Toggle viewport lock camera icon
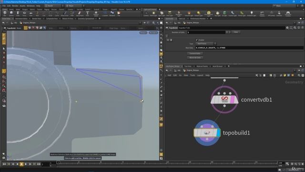 click(x=161, y=43)
